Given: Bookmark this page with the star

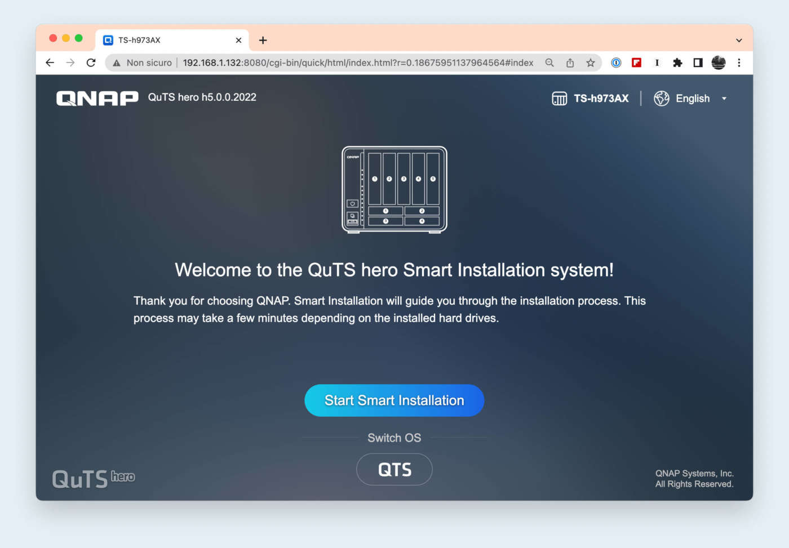Looking at the screenshot, I should pos(590,63).
